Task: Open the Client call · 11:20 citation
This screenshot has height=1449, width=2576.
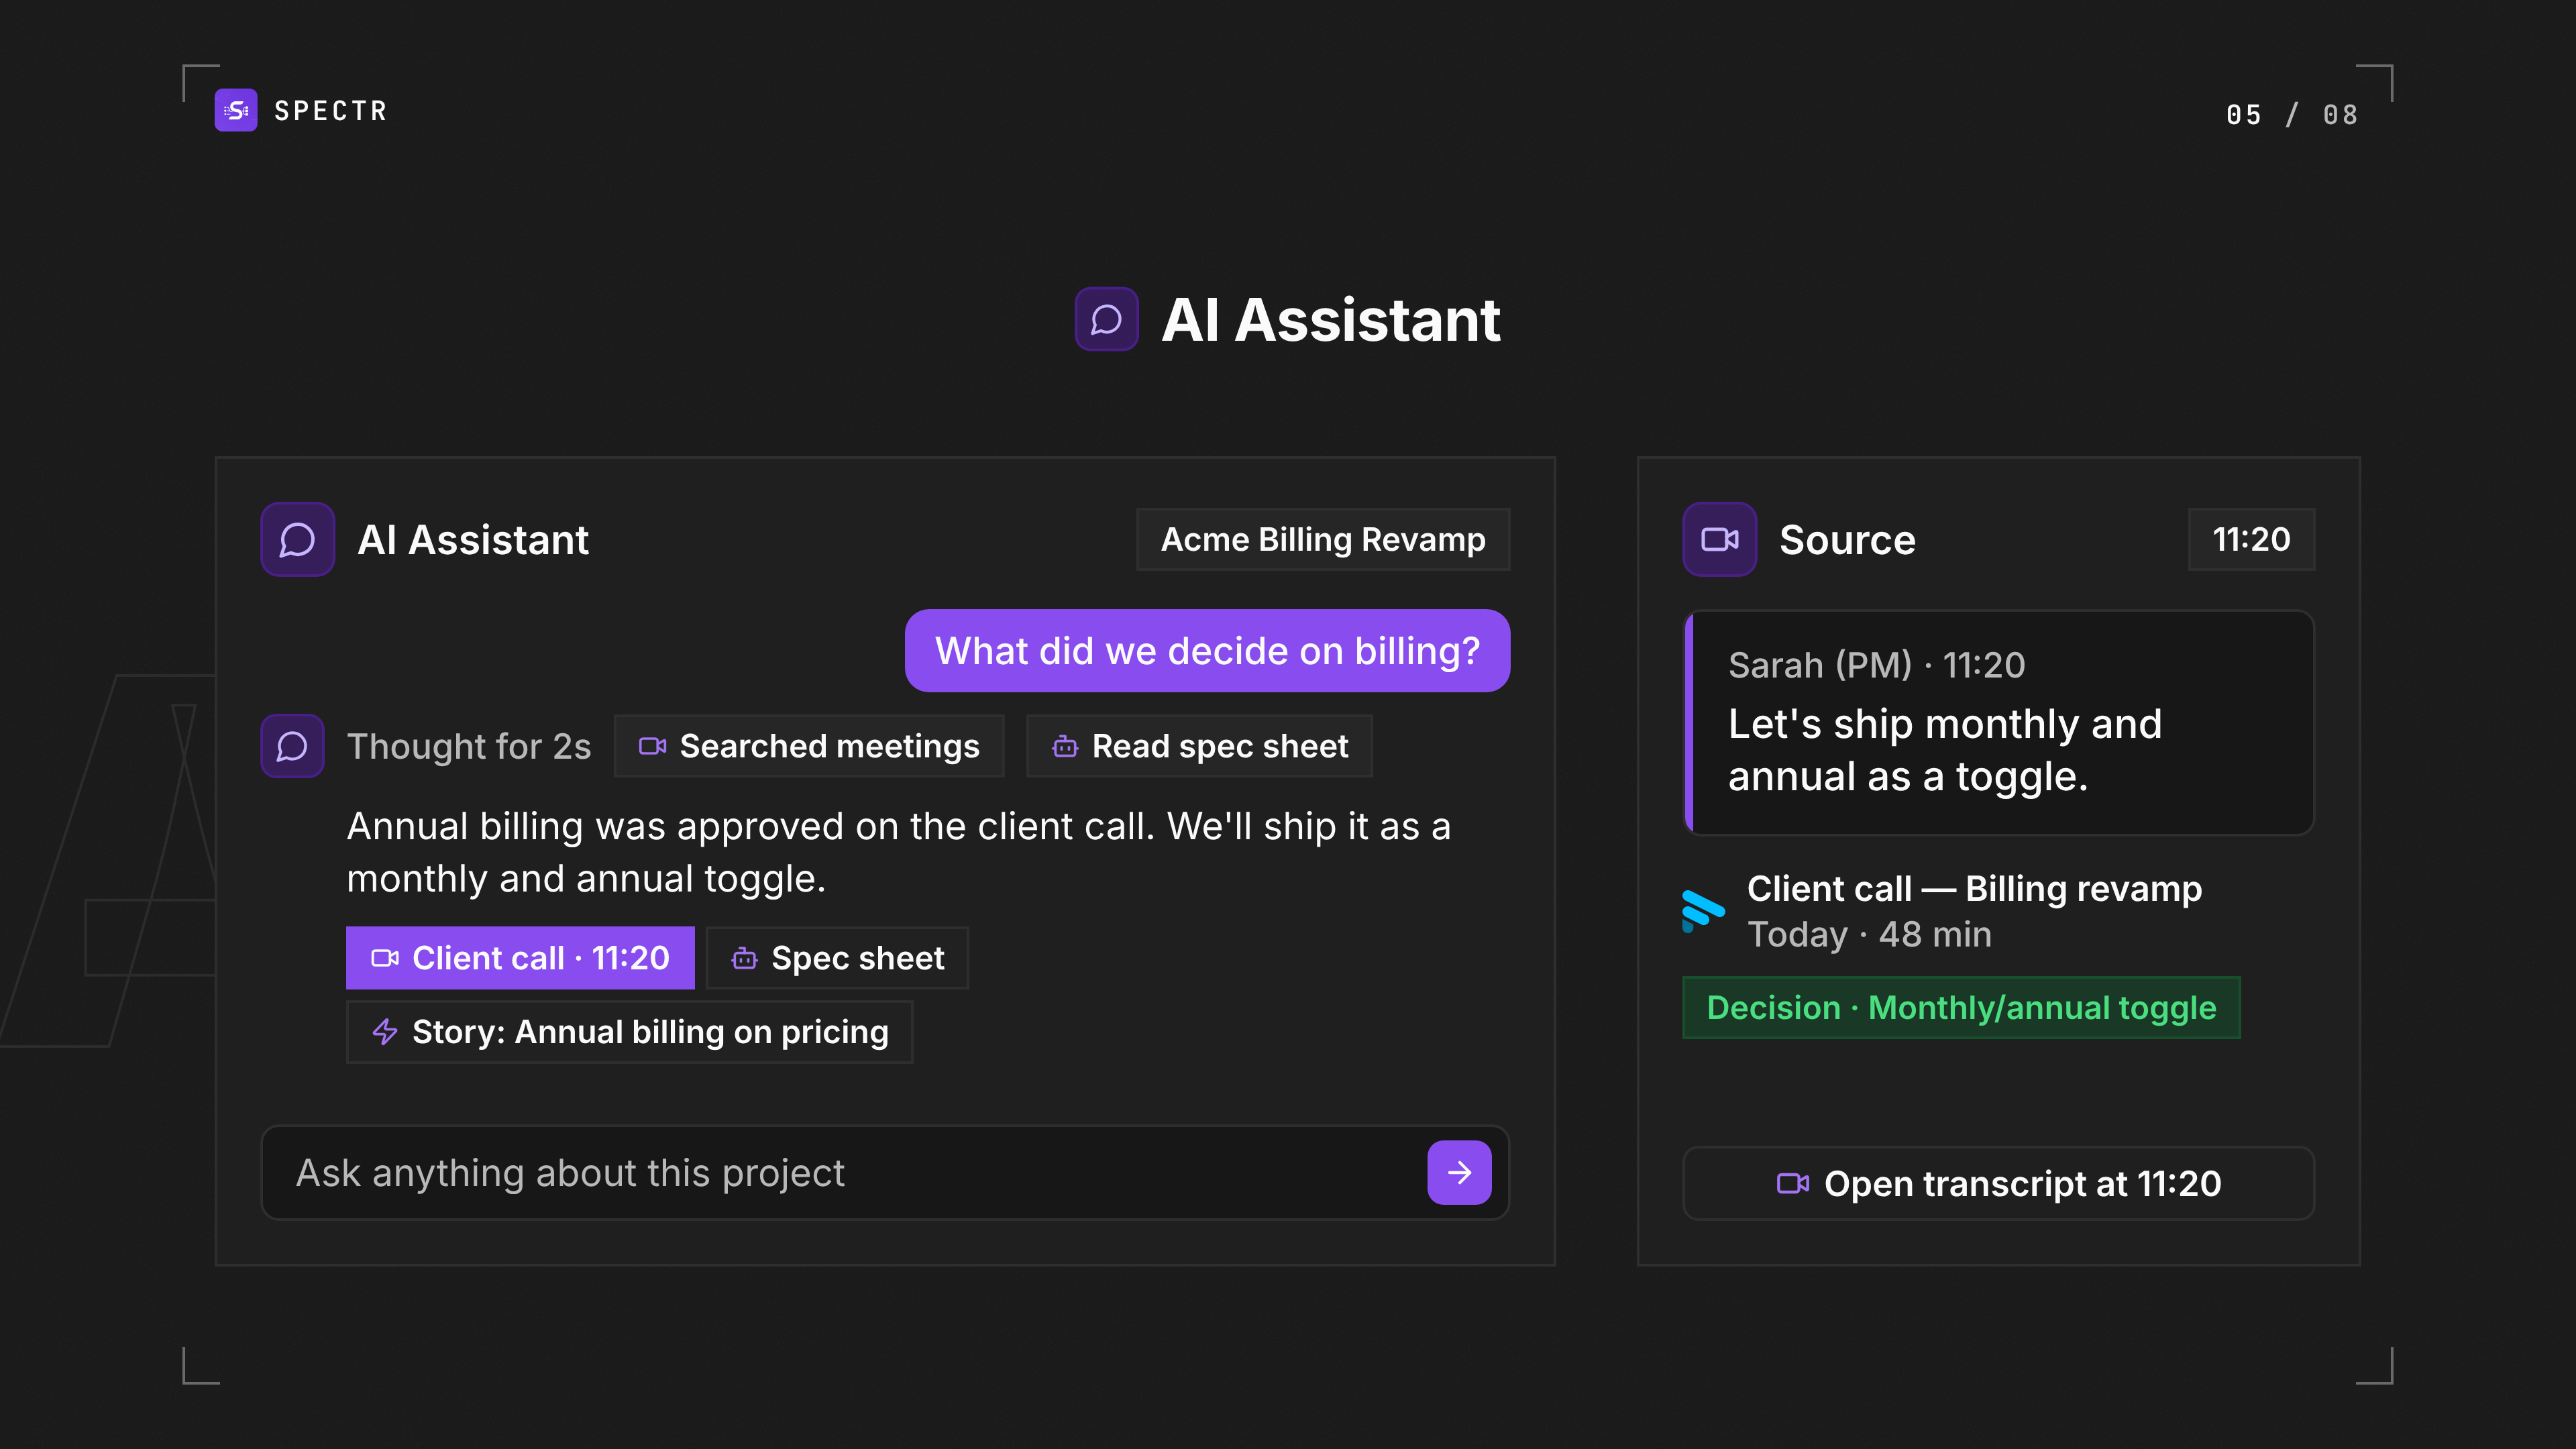Action: coord(520,958)
